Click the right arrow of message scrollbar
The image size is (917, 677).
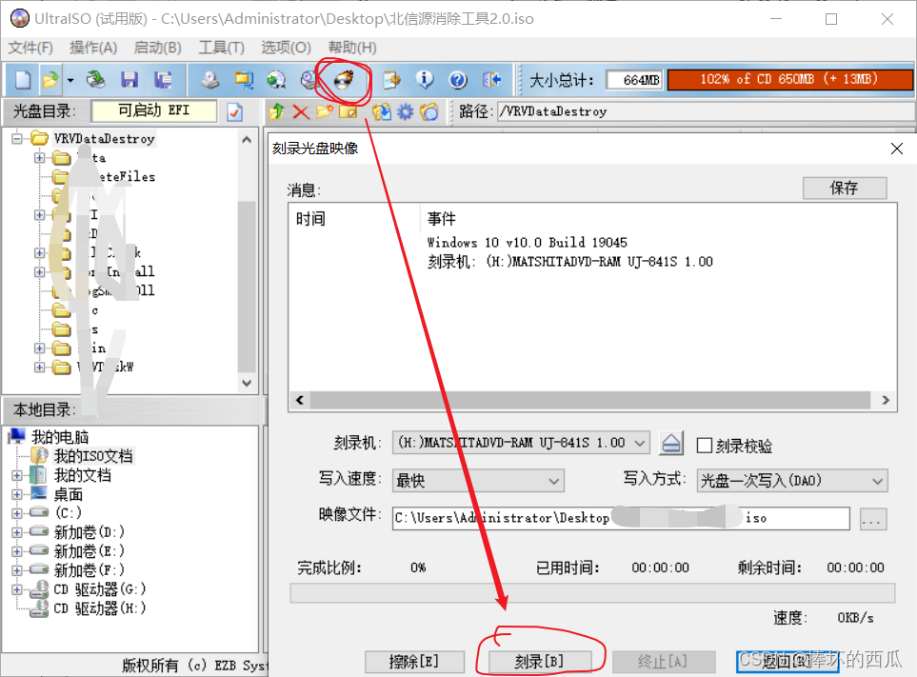click(886, 400)
